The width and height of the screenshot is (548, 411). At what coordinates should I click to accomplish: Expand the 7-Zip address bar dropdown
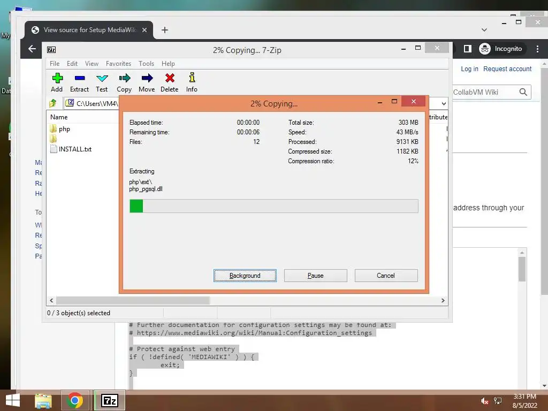pos(444,103)
